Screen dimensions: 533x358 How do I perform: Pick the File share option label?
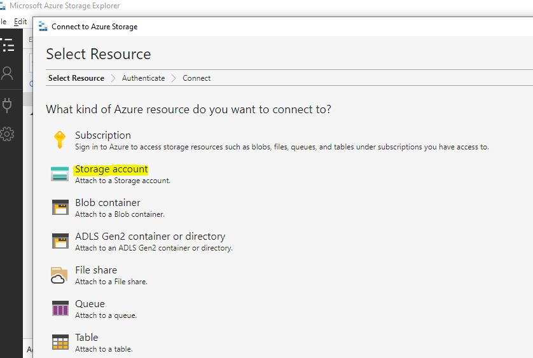(96, 270)
